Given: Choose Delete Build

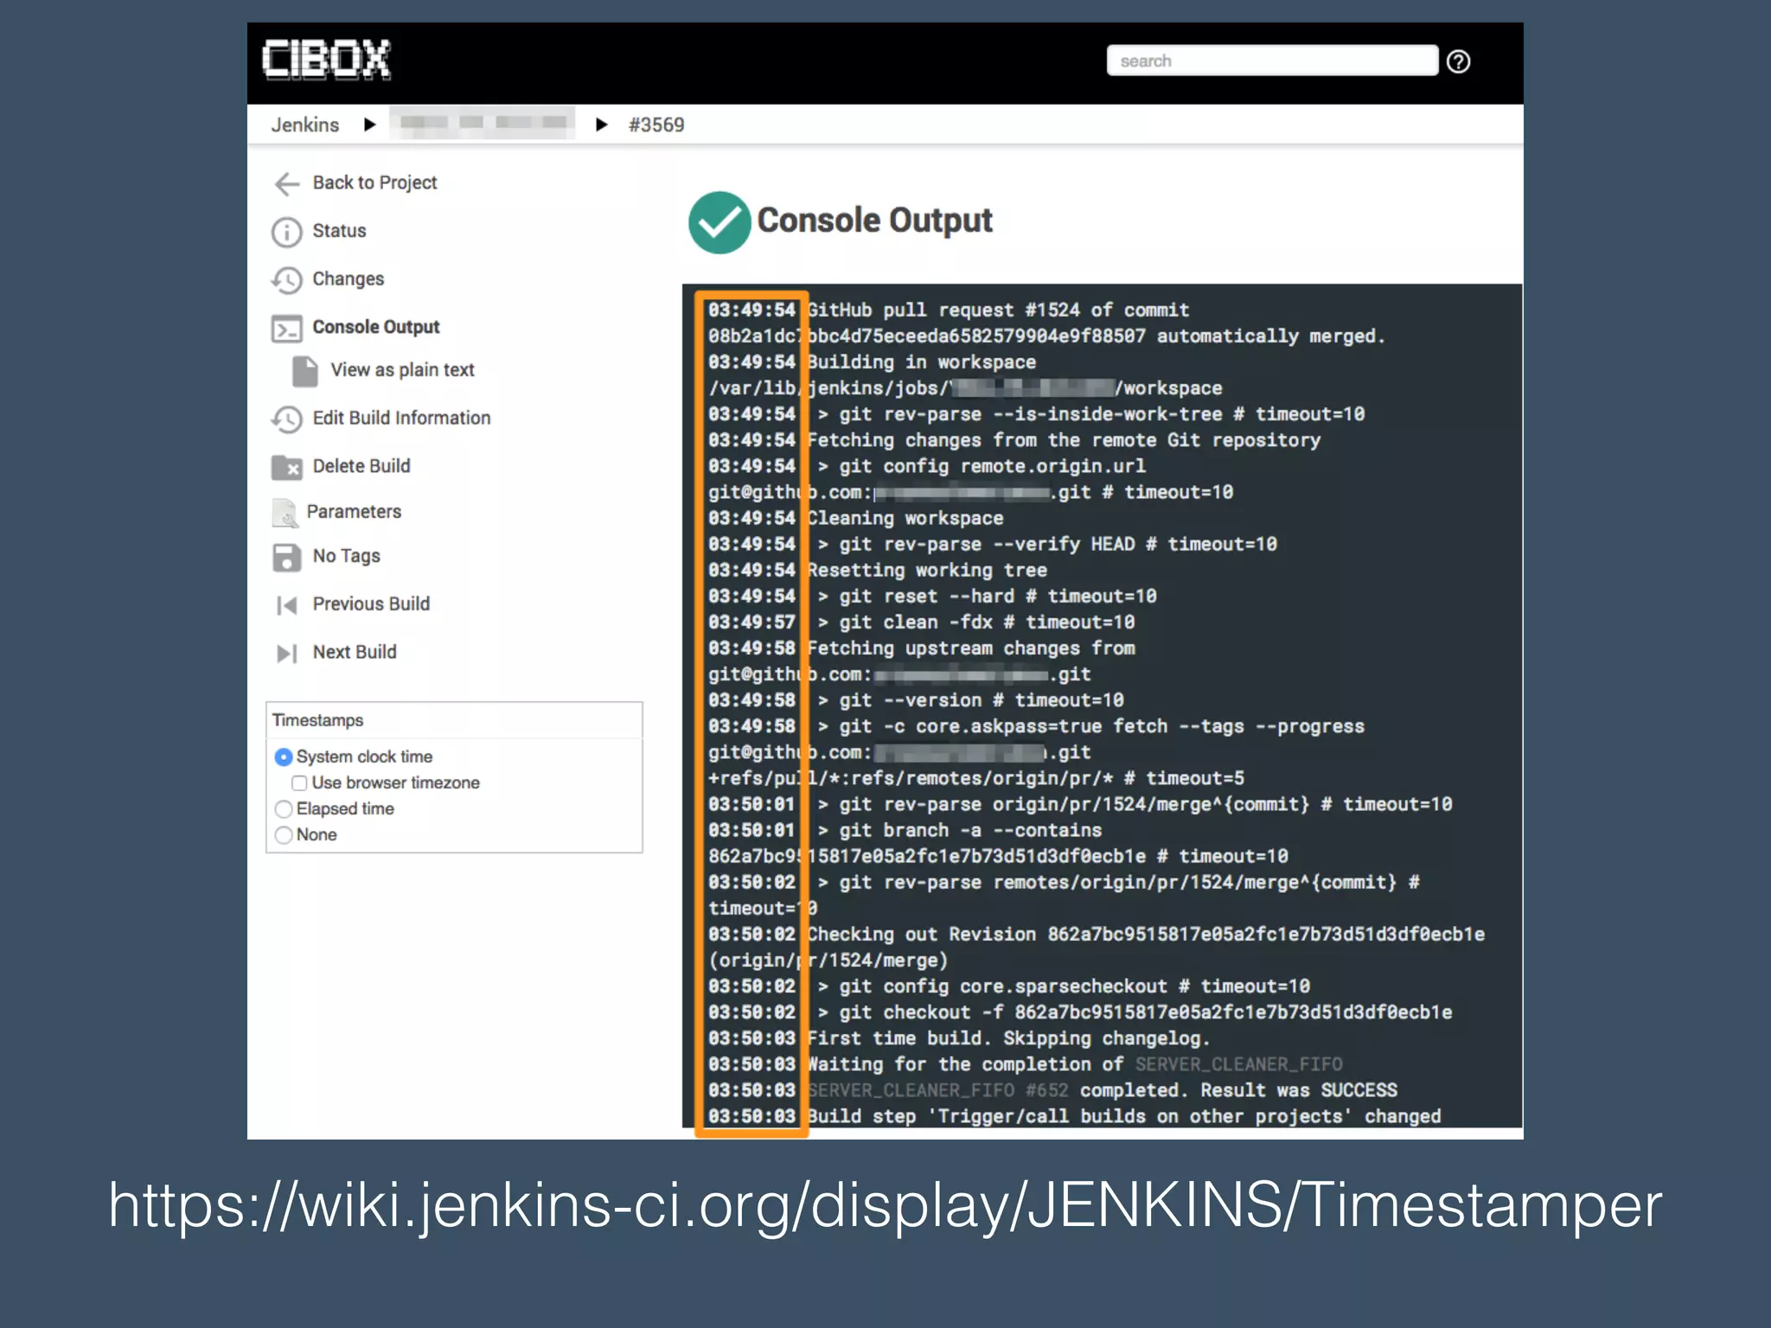Looking at the screenshot, I should point(361,466).
